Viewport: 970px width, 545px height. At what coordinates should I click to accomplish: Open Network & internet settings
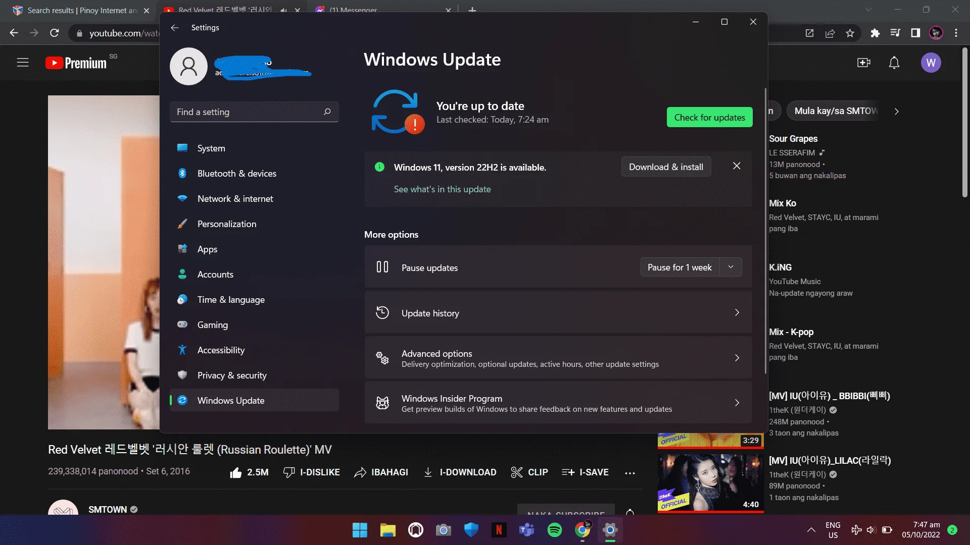coord(254,199)
